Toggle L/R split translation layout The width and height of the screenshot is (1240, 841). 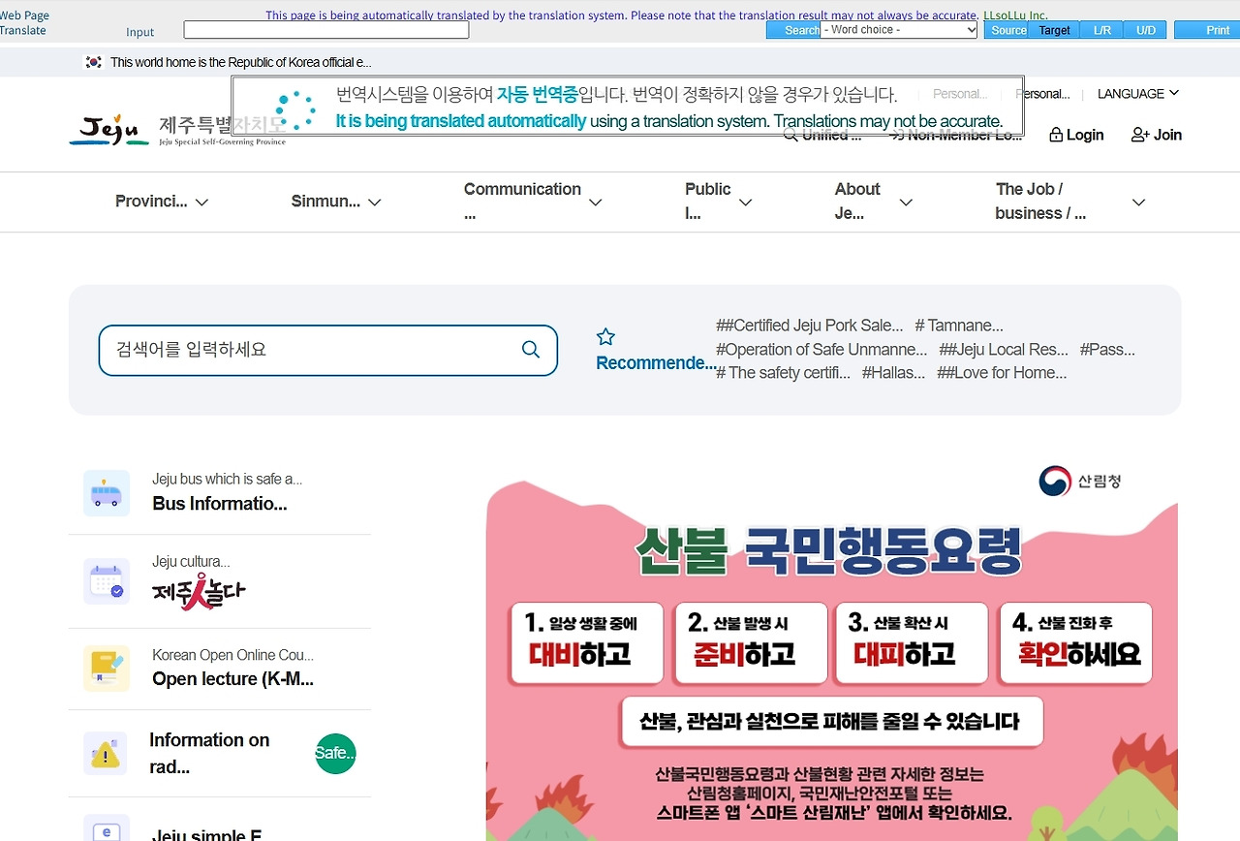click(1101, 30)
